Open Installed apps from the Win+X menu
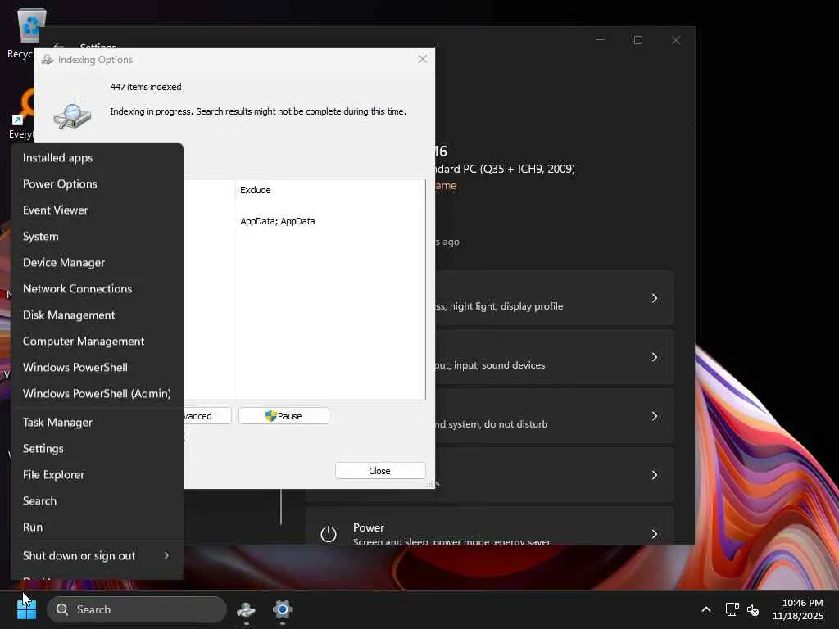 97,158
